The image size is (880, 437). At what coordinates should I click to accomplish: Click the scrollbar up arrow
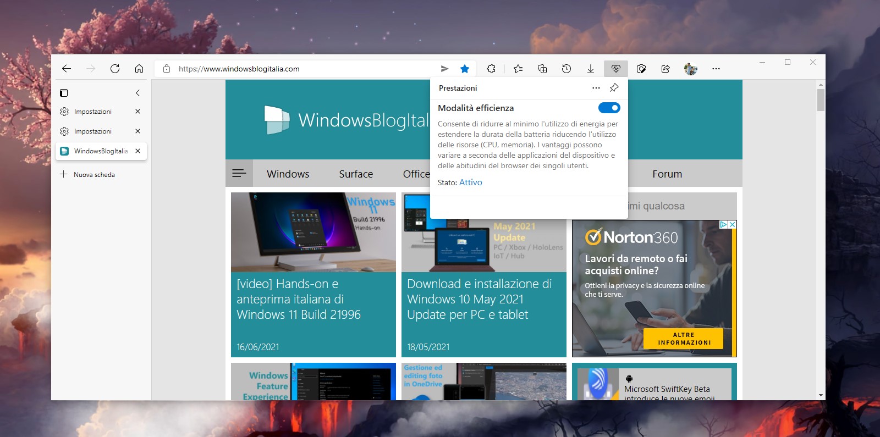(x=821, y=85)
